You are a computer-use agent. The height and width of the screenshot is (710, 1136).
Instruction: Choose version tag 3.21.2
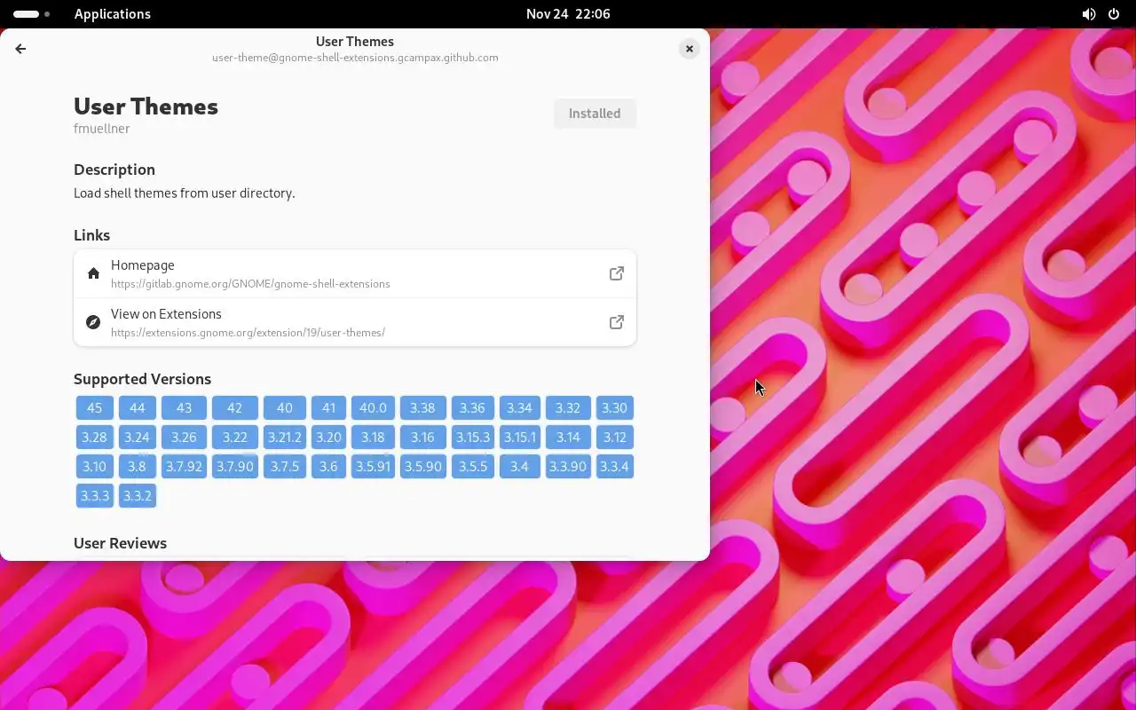click(x=285, y=438)
